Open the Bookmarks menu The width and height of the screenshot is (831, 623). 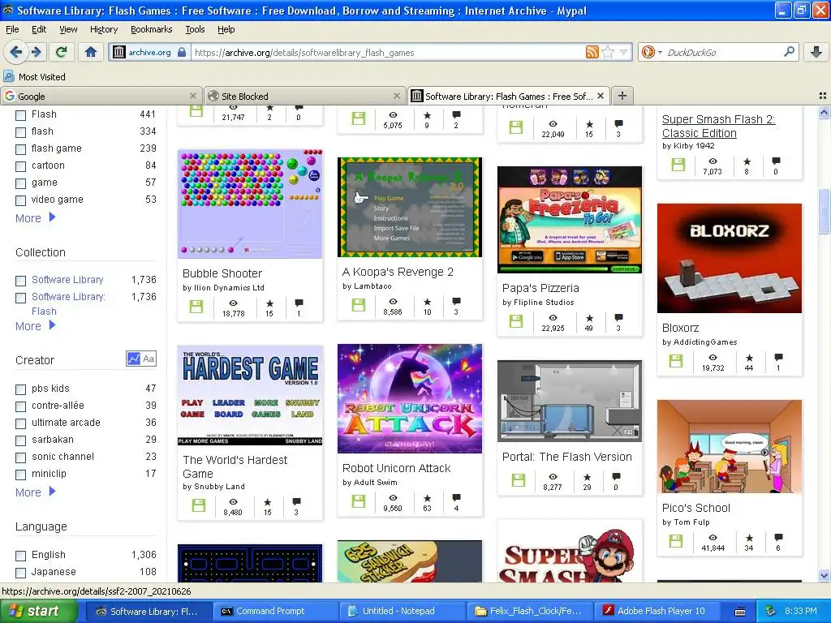click(152, 29)
